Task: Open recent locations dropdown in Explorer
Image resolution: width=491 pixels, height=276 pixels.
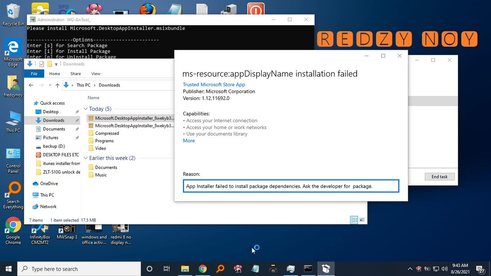Action: point(50,85)
